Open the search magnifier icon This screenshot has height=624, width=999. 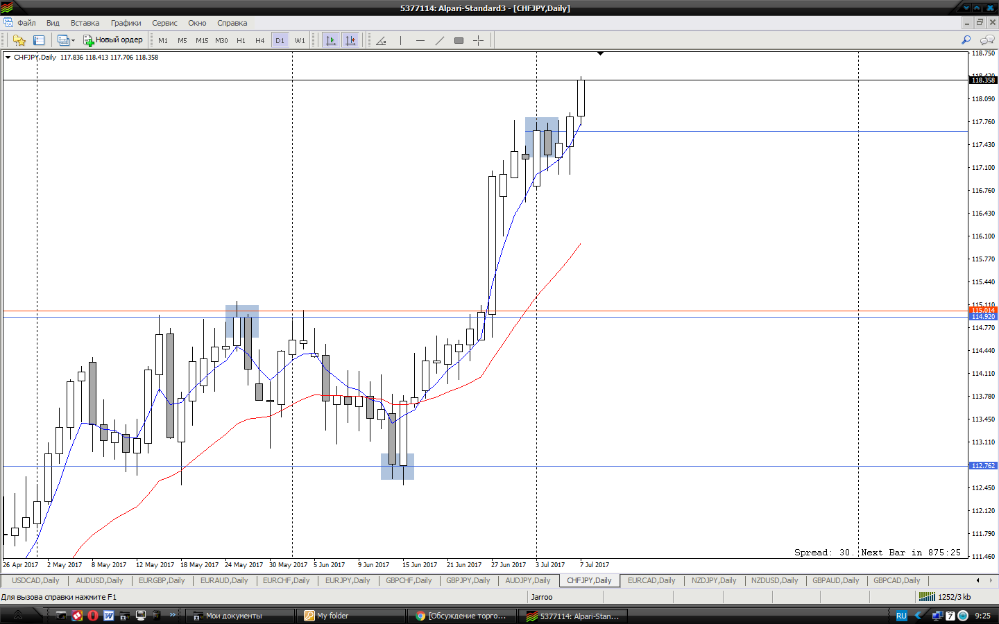[x=966, y=40]
